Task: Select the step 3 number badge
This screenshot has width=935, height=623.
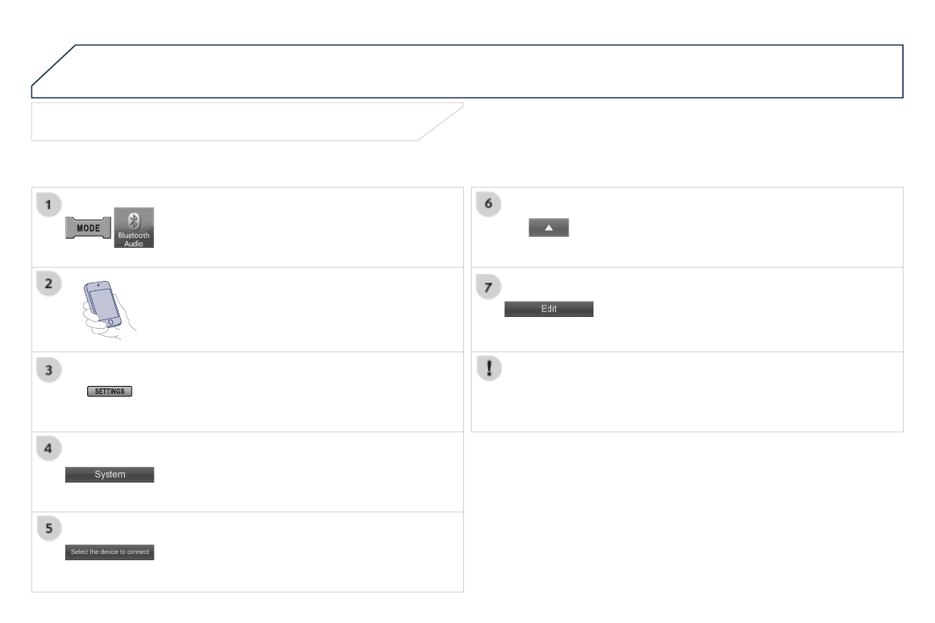Action: [x=49, y=370]
